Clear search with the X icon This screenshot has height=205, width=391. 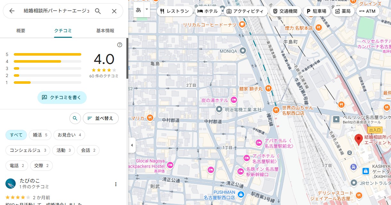[x=114, y=11]
